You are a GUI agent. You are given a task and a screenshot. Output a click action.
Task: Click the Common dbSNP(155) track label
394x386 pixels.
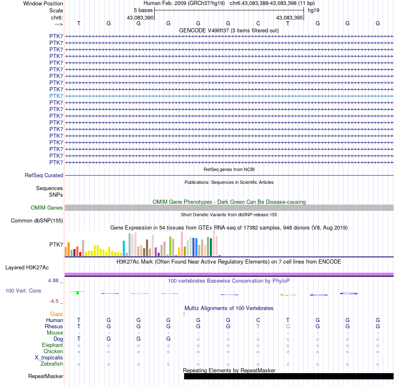click(36, 220)
